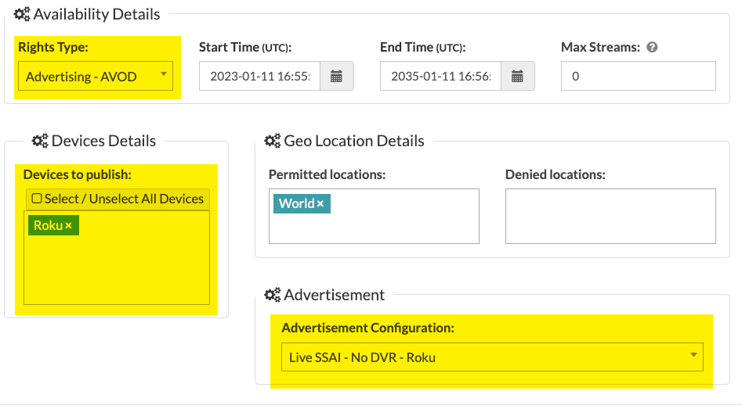Open the Rights Type dropdown
The height and width of the screenshot is (416, 742).
click(96, 76)
